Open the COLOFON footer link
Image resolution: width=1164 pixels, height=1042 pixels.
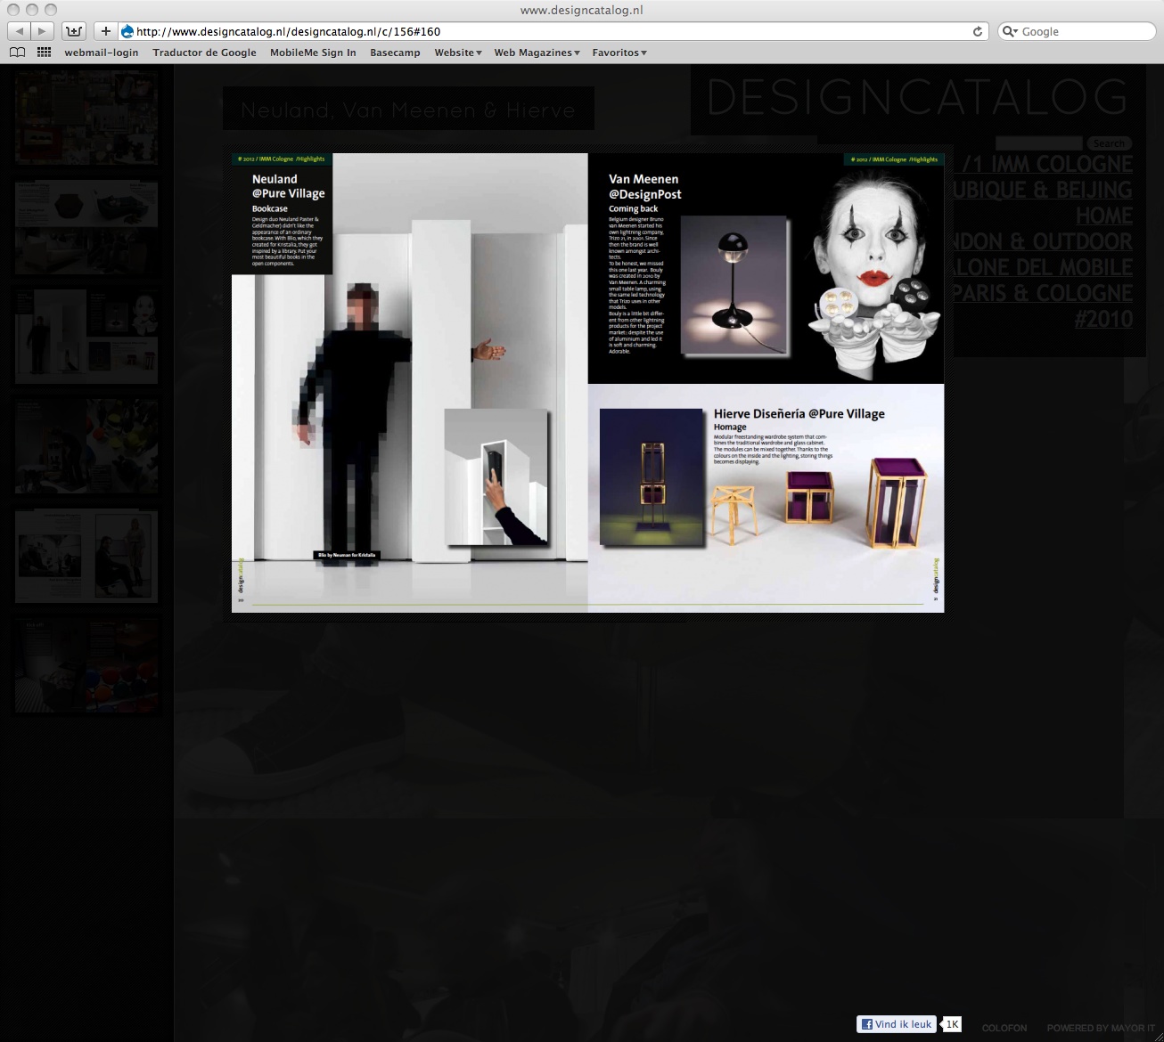coord(1004,1028)
